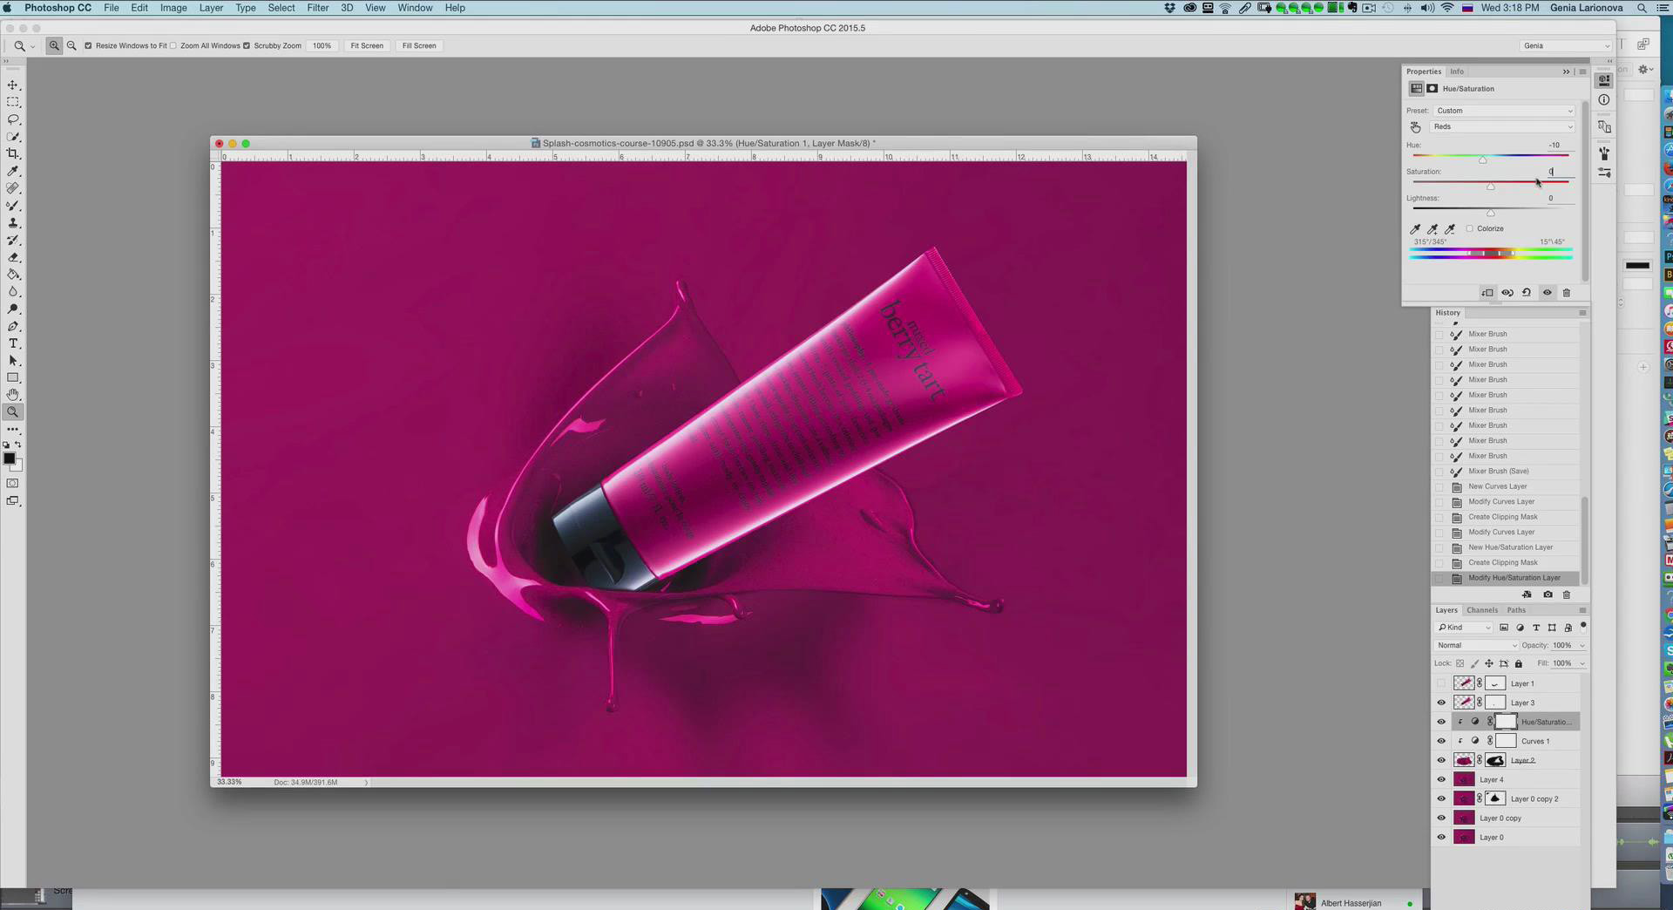Select the Crop tool

[x=13, y=153]
